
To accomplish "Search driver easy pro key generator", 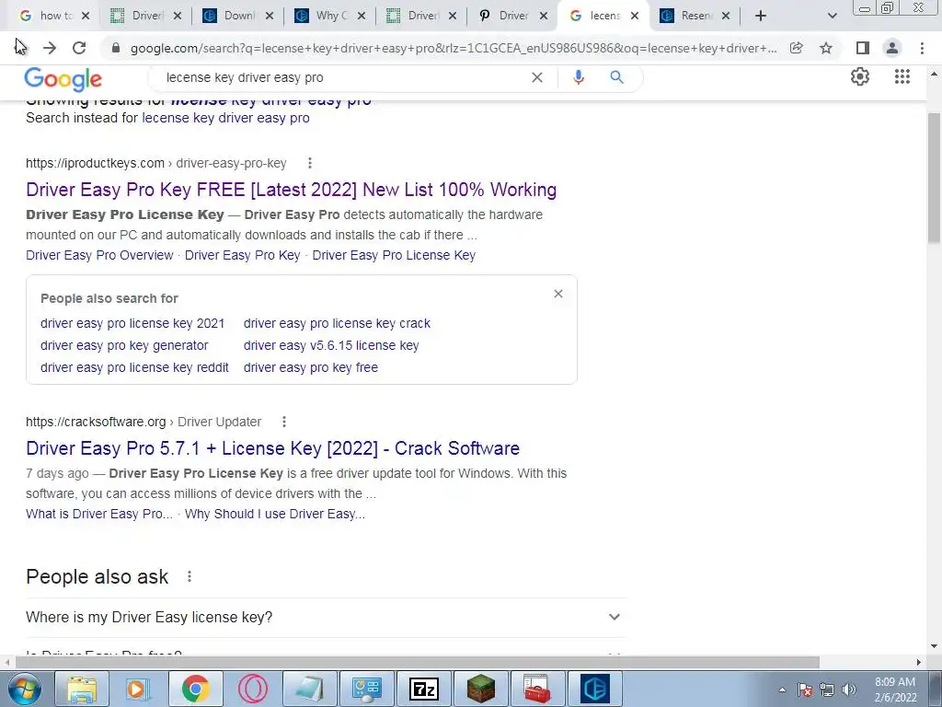I will [x=124, y=346].
